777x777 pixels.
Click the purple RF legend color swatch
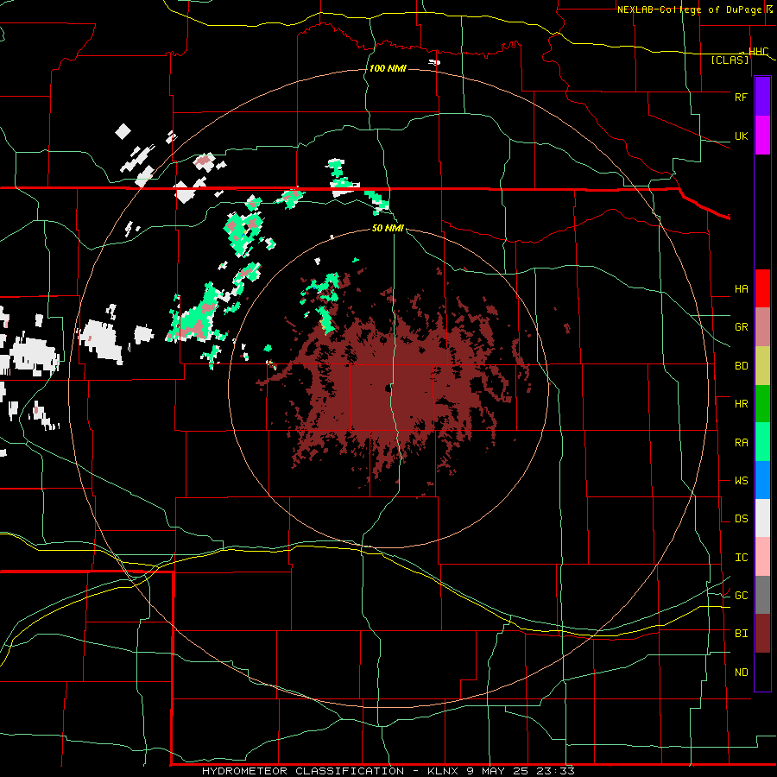point(762,97)
